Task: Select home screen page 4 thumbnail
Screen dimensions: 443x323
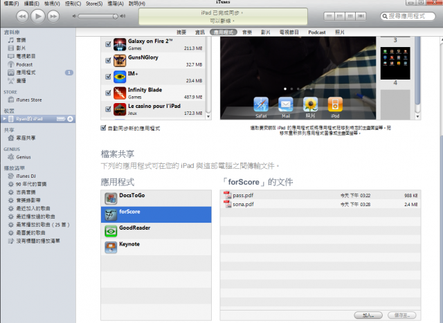Action: (x=395, y=63)
